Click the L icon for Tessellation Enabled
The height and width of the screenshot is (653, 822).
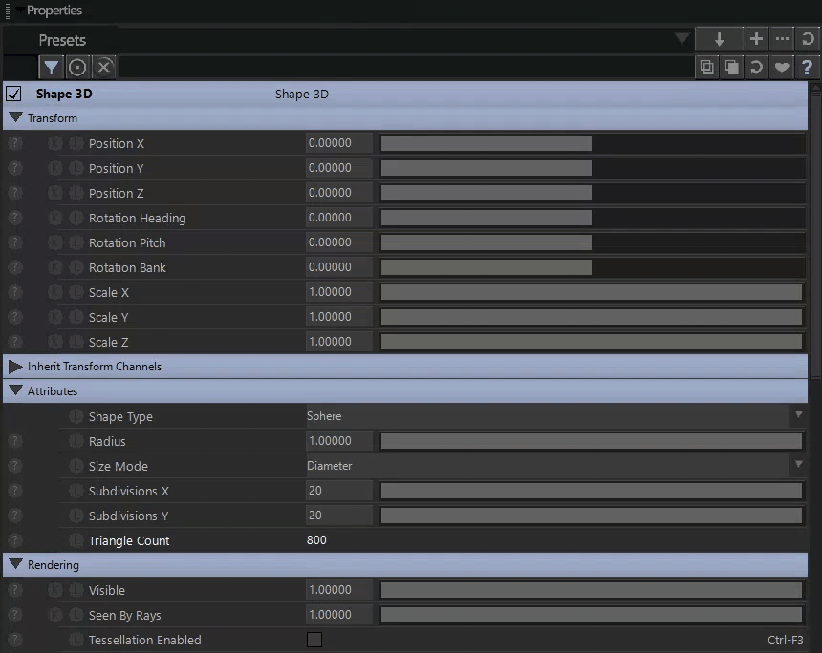pos(76,640)
